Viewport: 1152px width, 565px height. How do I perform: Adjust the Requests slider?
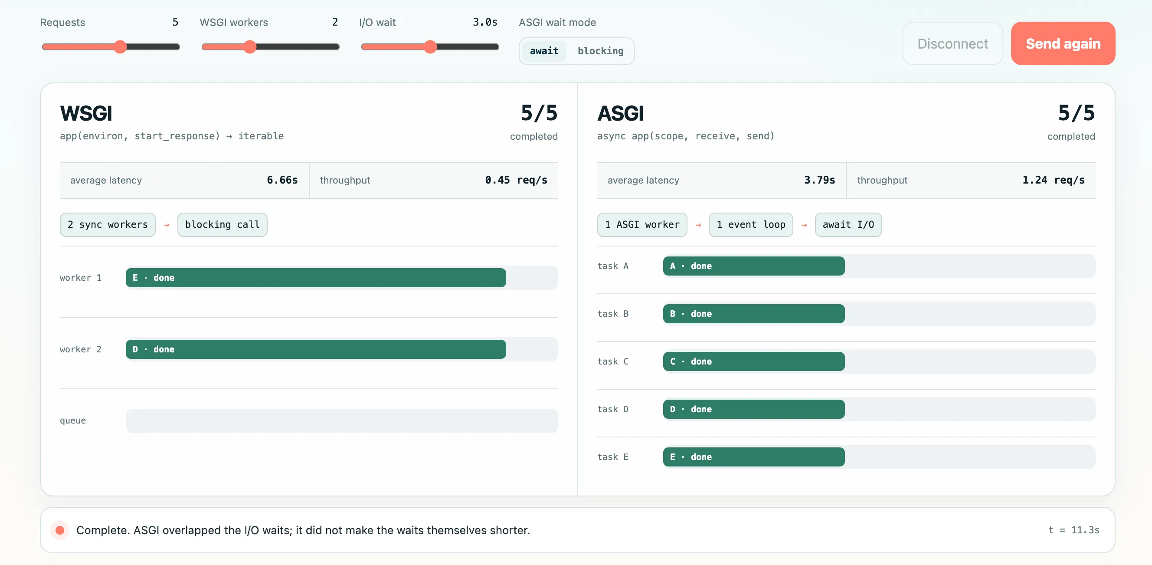[111, 47]
